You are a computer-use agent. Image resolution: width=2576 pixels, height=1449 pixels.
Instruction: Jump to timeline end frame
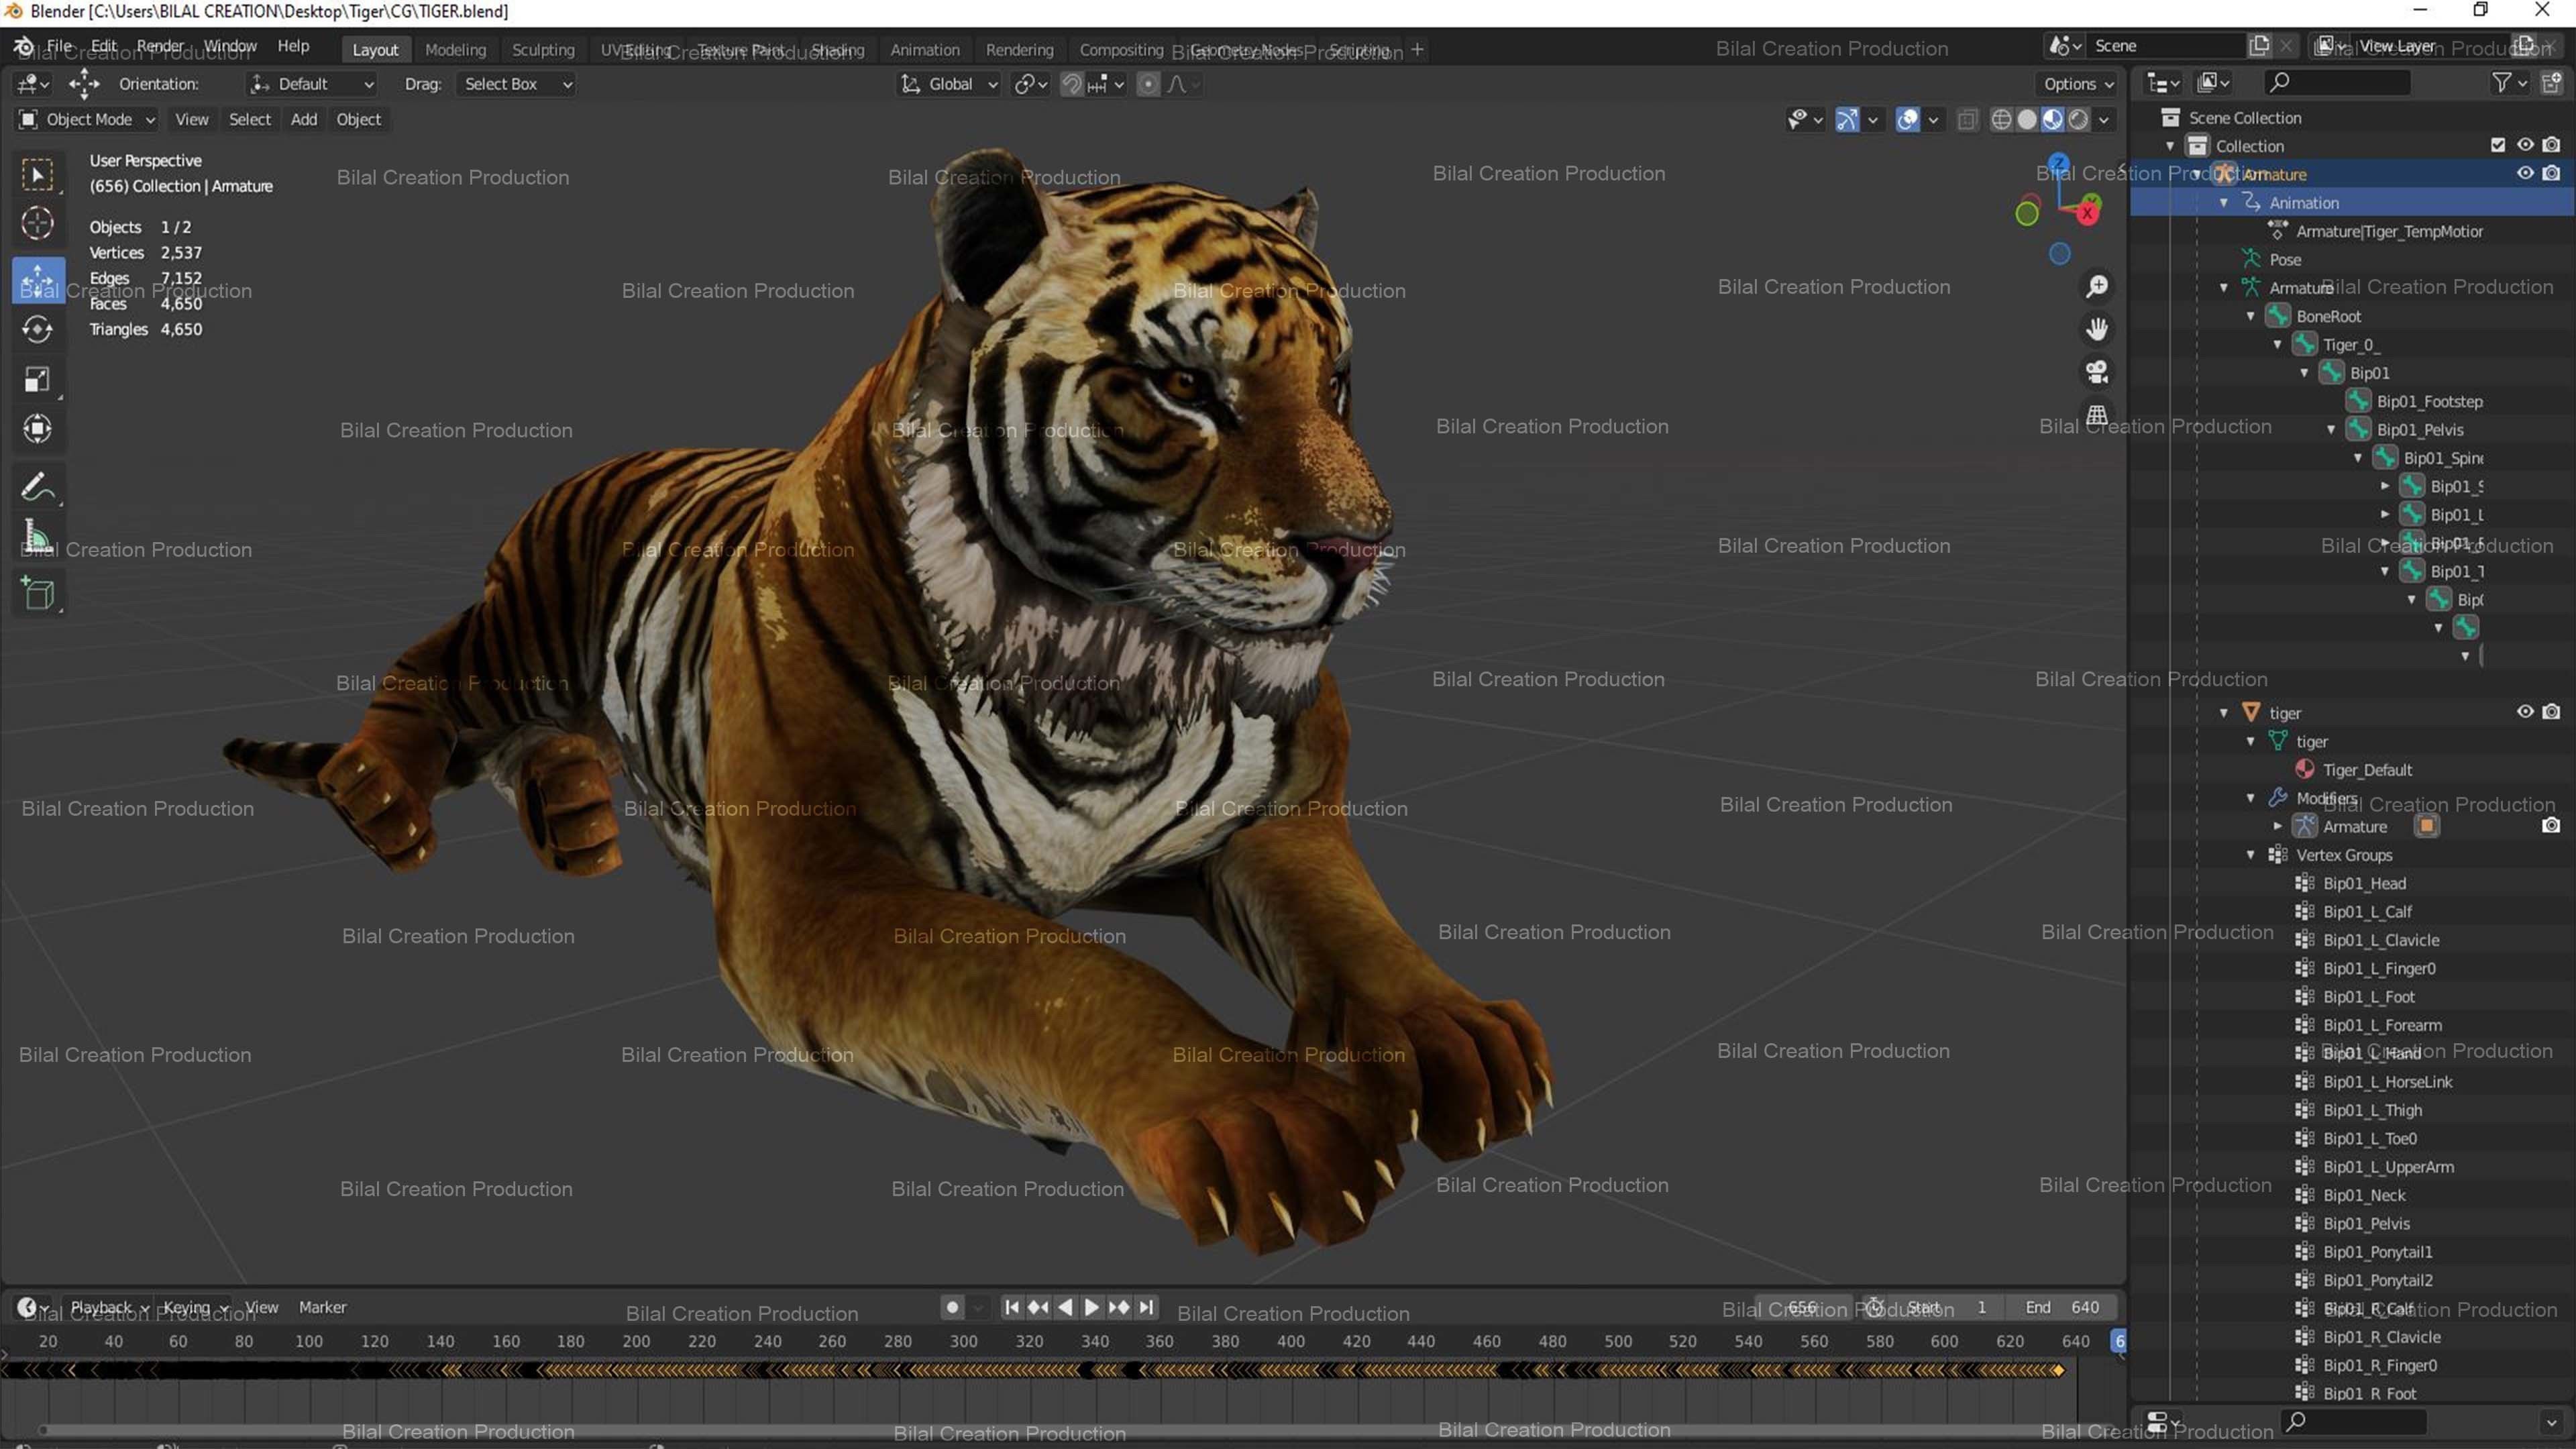[1147, 1307]
